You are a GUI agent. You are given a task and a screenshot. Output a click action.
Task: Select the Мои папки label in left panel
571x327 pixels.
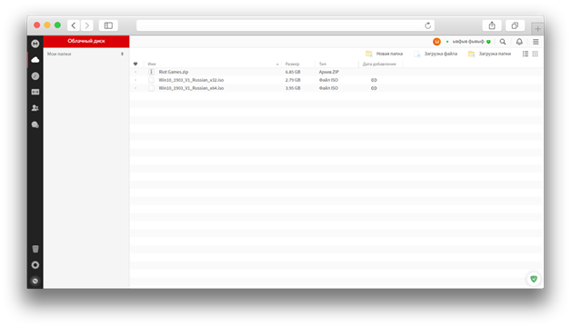[x=59, y=54]
